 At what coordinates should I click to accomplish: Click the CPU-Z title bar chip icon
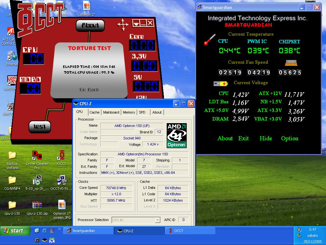[x=76, y=104]
